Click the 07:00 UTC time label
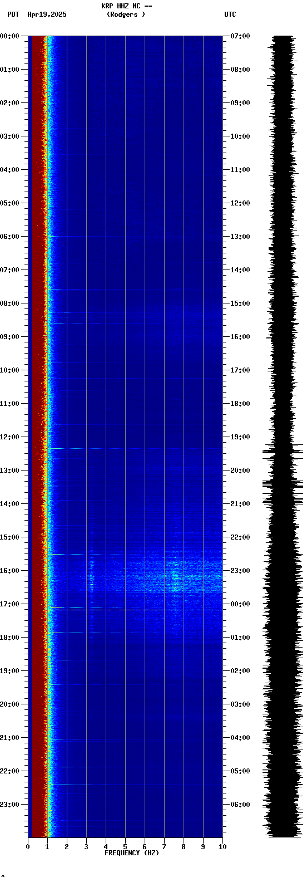 pyautogui.click(x=240, y=36)
